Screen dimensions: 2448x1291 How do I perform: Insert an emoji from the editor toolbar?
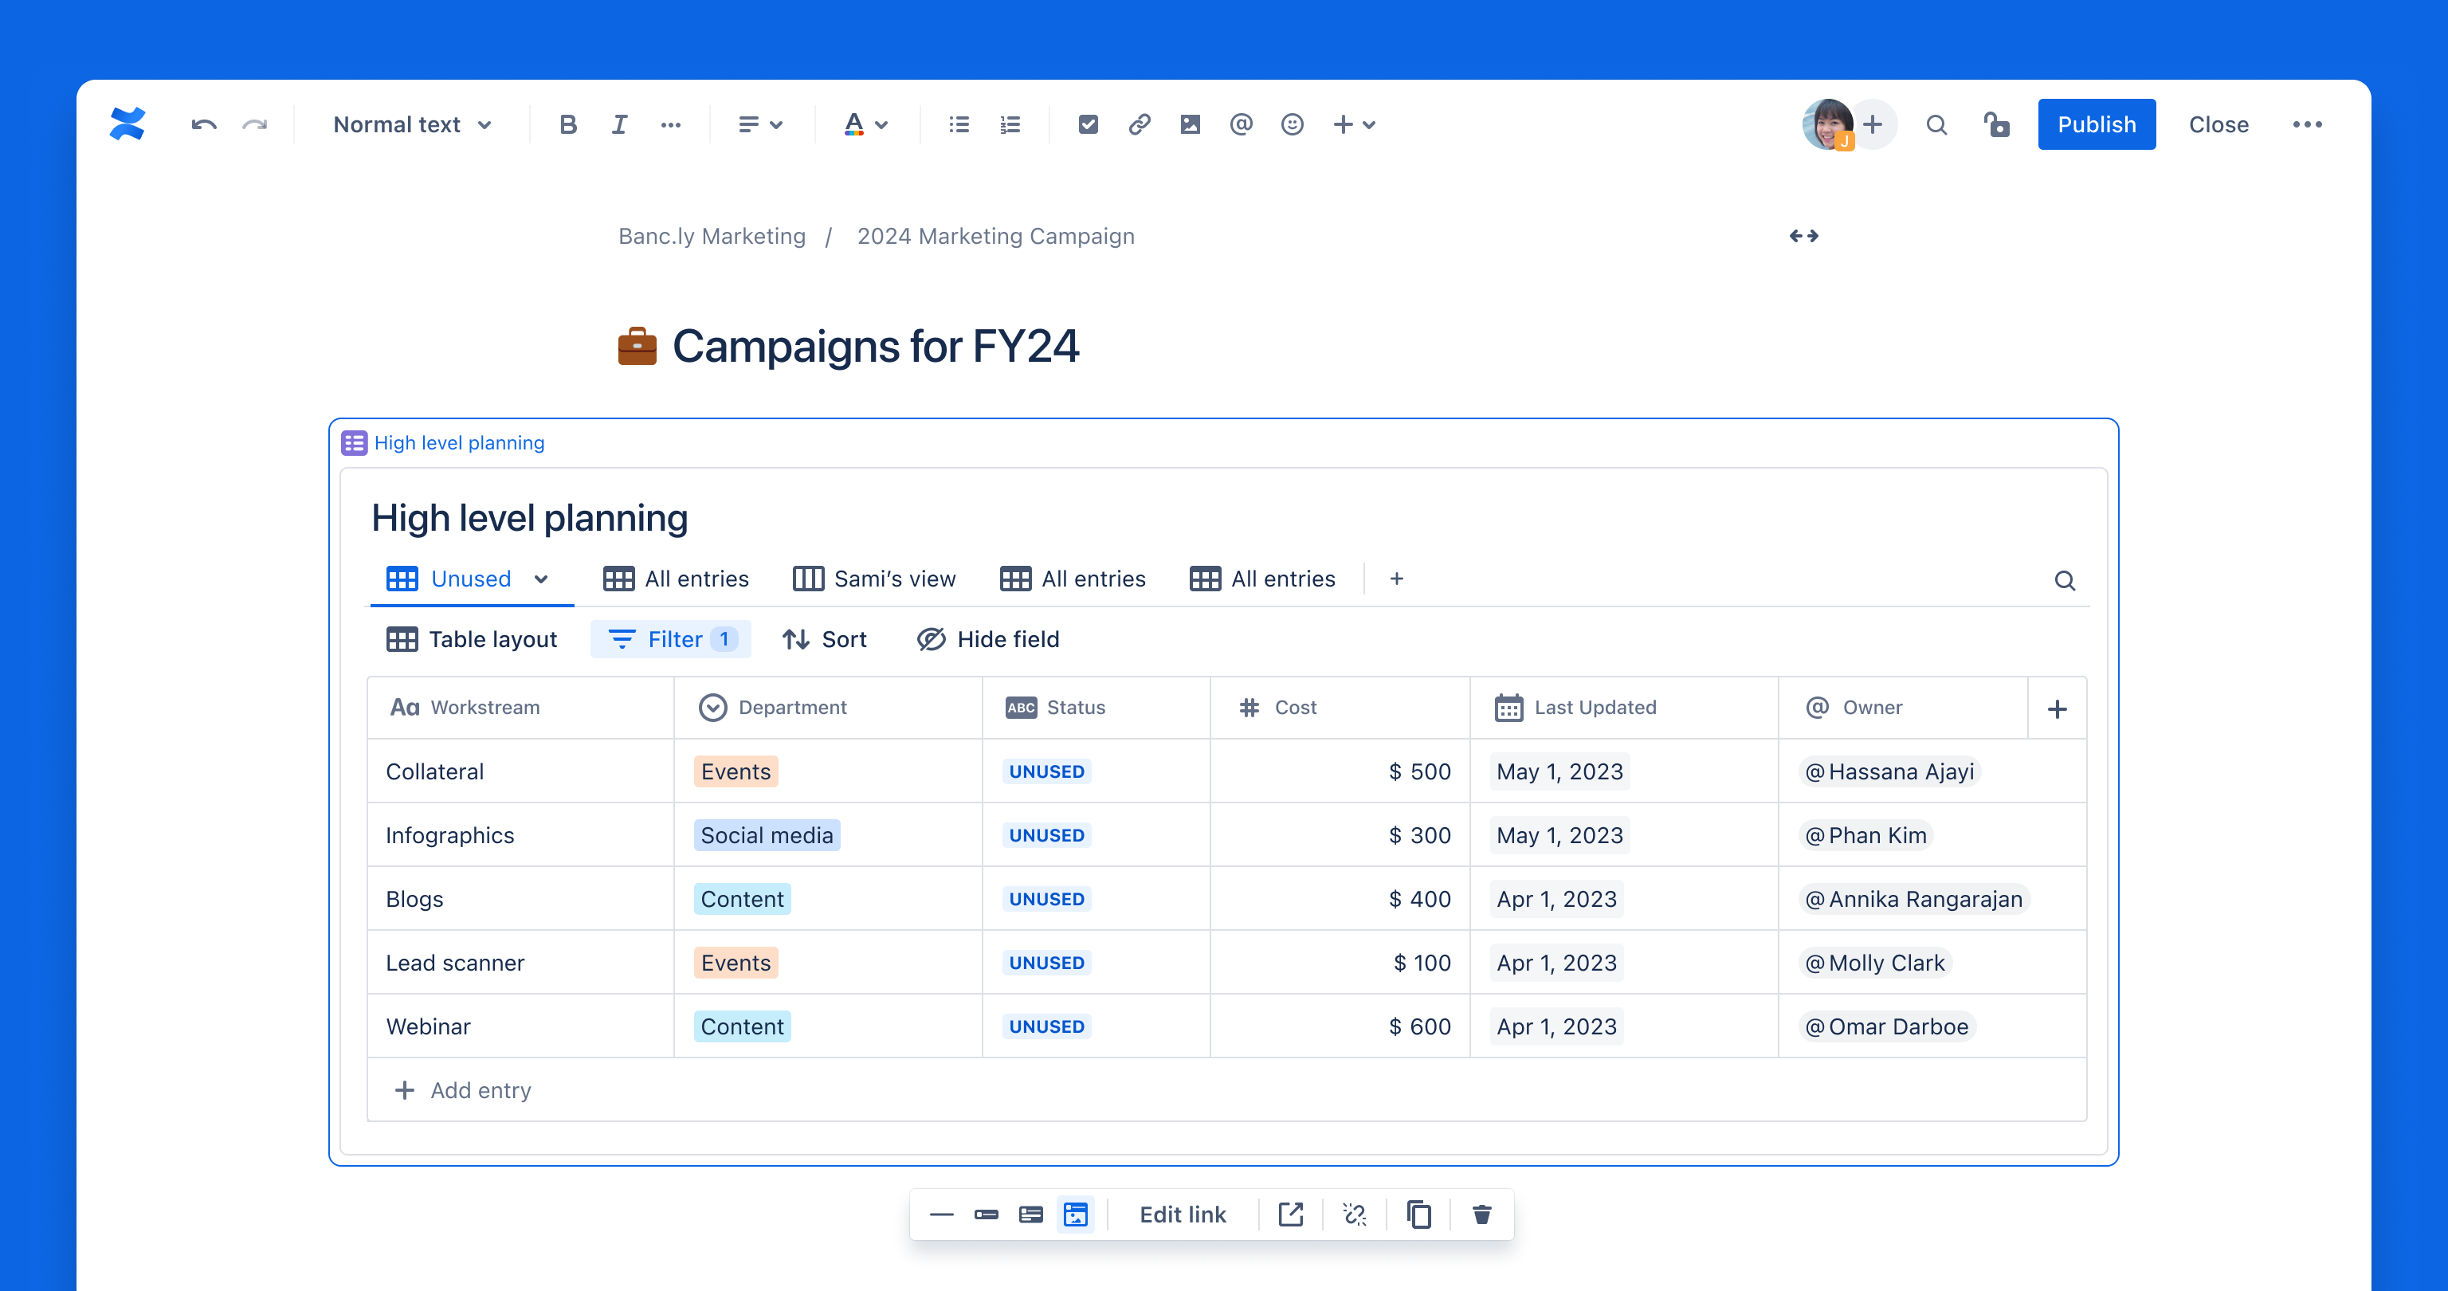pos(1292,124)
